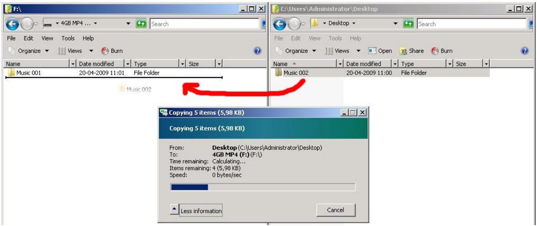The height and width of the screenshot is (226, 537).
Task: Click the back arrow in Desktop window
Action: click(x=280, y=24)
